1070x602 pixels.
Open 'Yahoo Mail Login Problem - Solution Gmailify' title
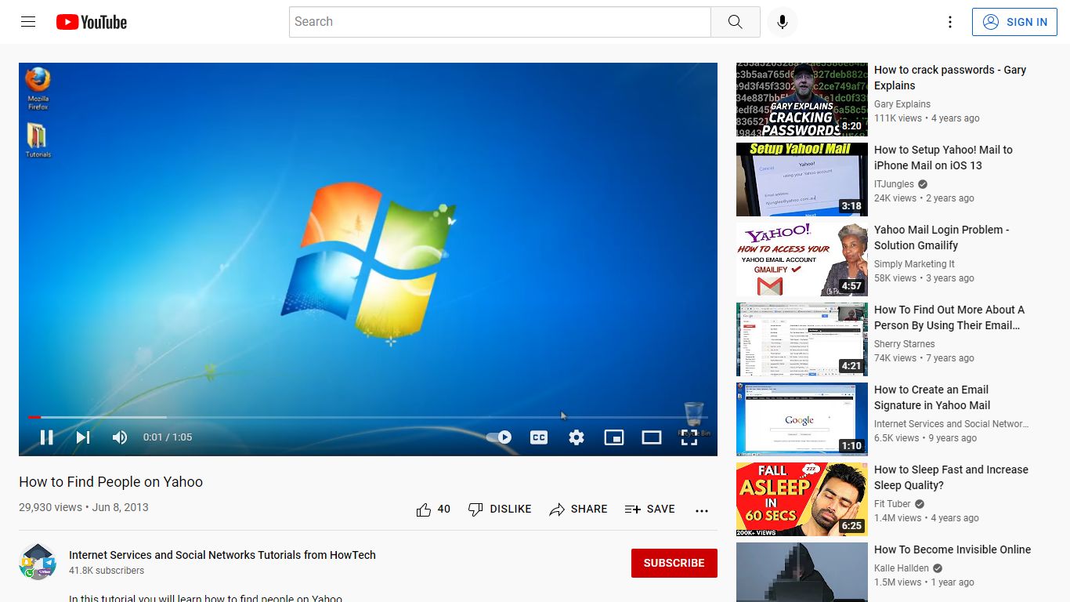pyautogui.click(x=942, y=238)
